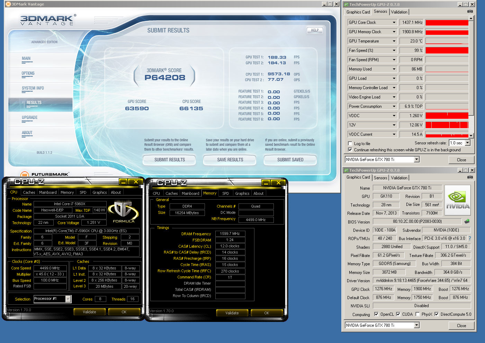485x343 pixels.
Task: Click the 3DMark Vantage title icon
Action: [8, 4]
